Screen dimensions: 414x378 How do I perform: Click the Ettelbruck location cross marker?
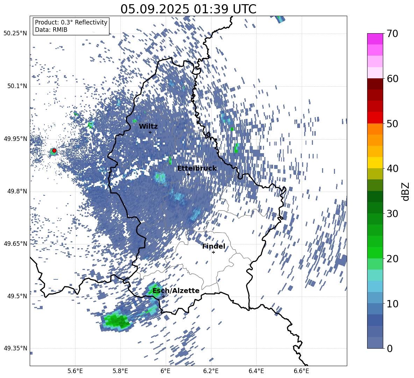(188, 174)
